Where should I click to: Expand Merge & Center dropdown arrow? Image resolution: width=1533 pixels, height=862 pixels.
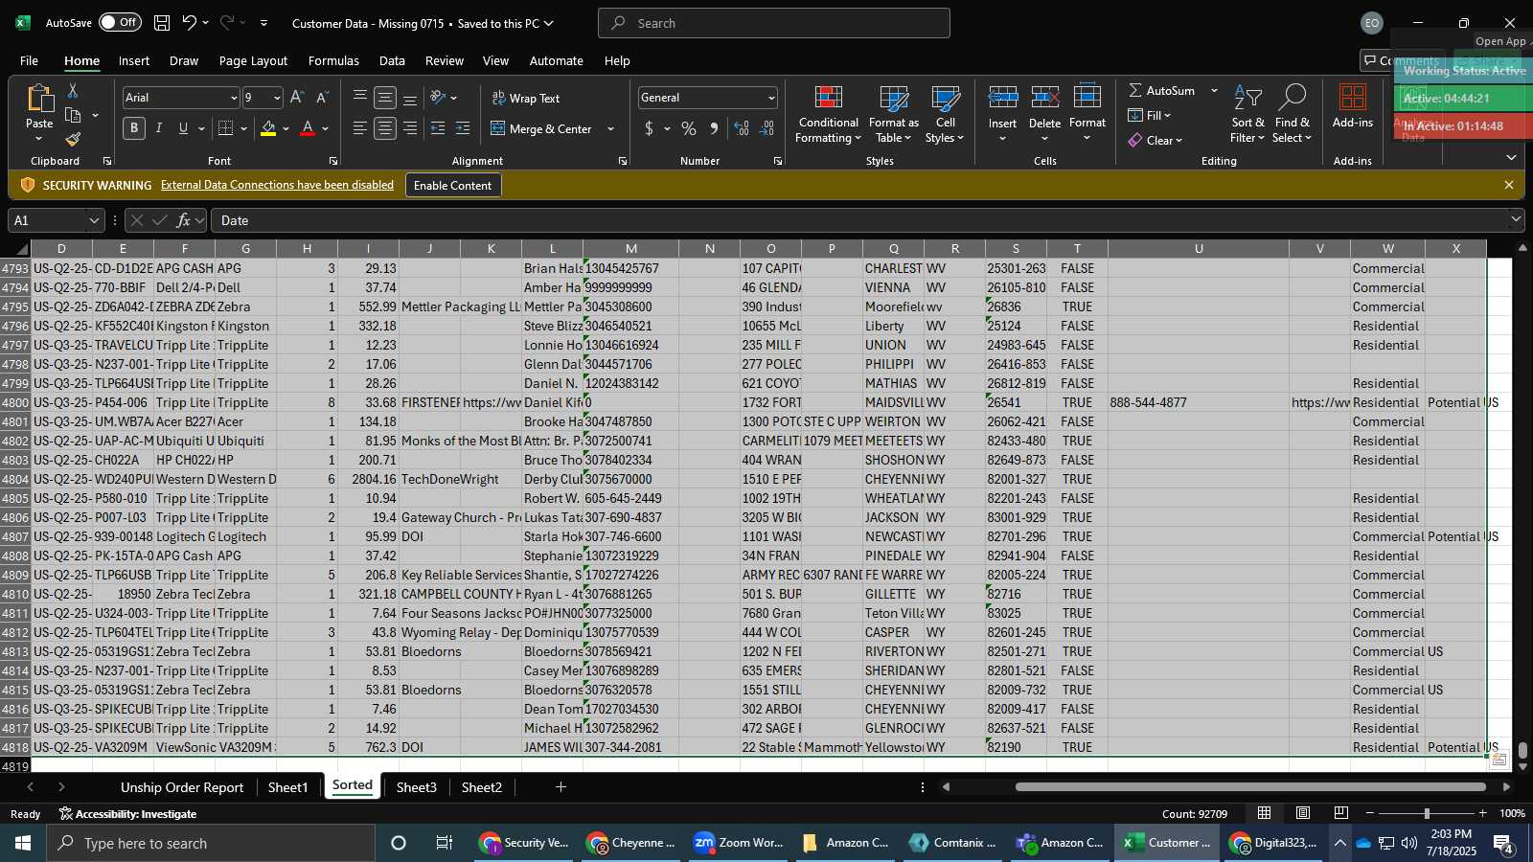611,128
